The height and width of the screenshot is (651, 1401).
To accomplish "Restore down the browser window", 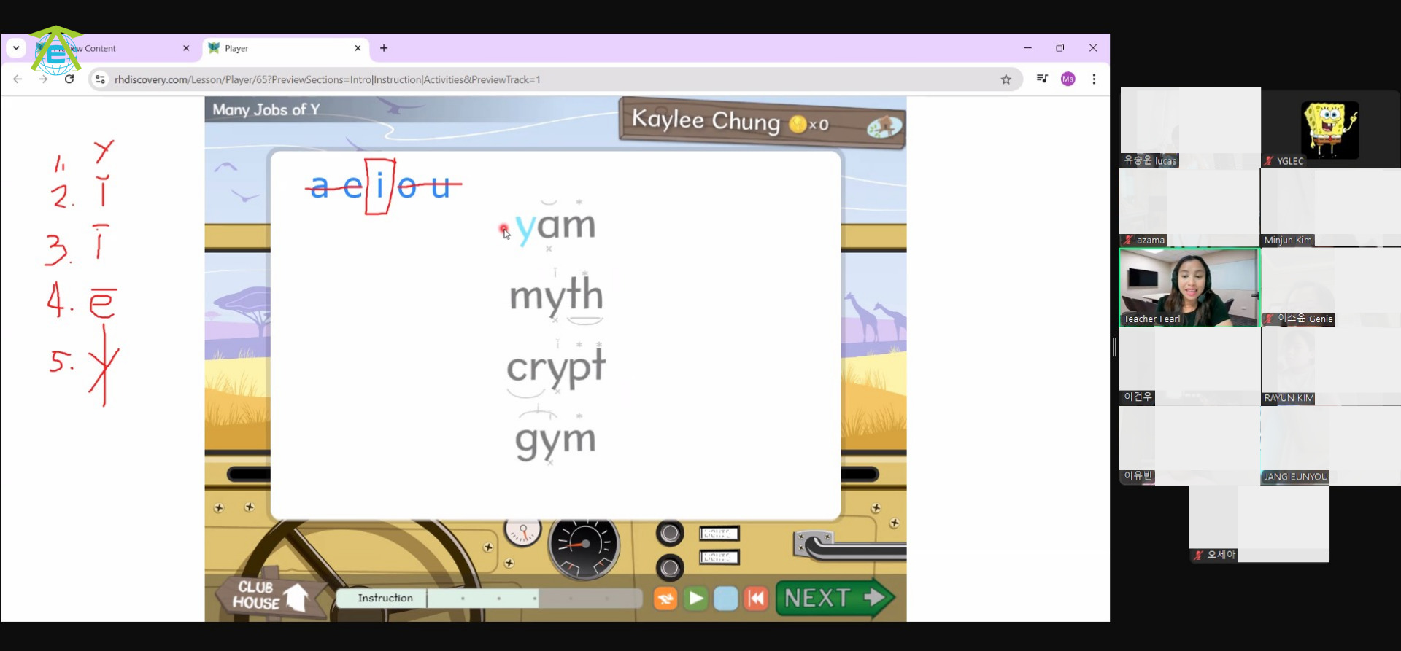I will 1060,48.
